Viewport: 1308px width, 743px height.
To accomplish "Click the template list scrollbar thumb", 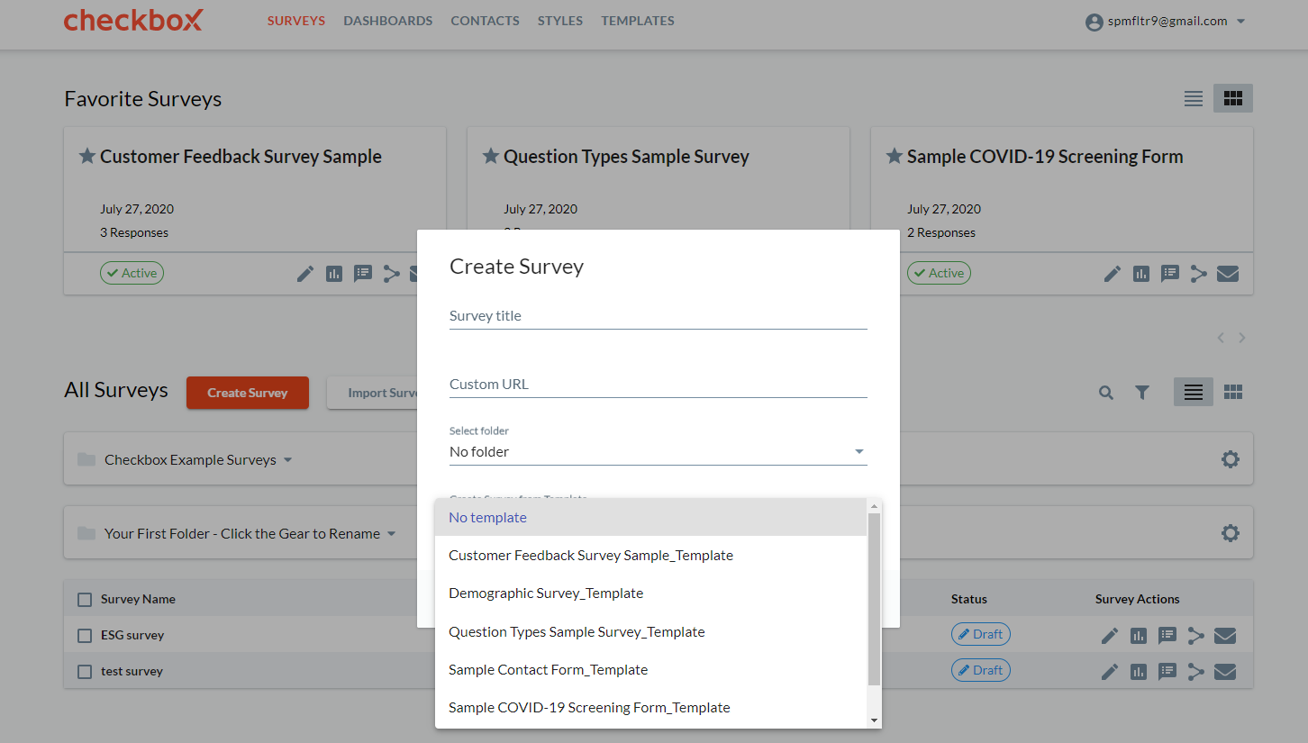I will pyautogui.click(x=874, y=599).
